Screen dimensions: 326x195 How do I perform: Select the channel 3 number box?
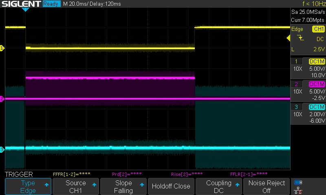click(296, 107)
